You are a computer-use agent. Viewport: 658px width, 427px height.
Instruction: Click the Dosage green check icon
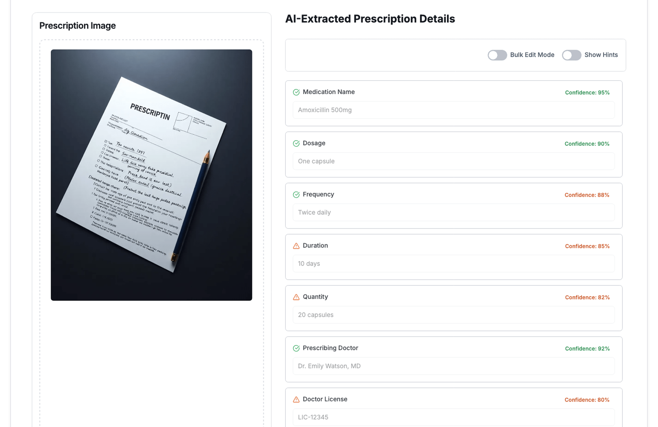296,143
